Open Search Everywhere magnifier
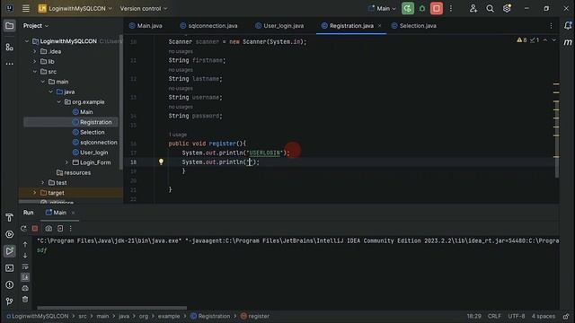The image size is (575, 323). 490,8
